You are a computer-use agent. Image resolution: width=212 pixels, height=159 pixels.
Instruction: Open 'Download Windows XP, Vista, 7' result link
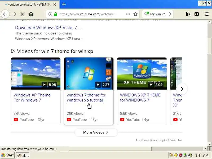click(48, 28)
